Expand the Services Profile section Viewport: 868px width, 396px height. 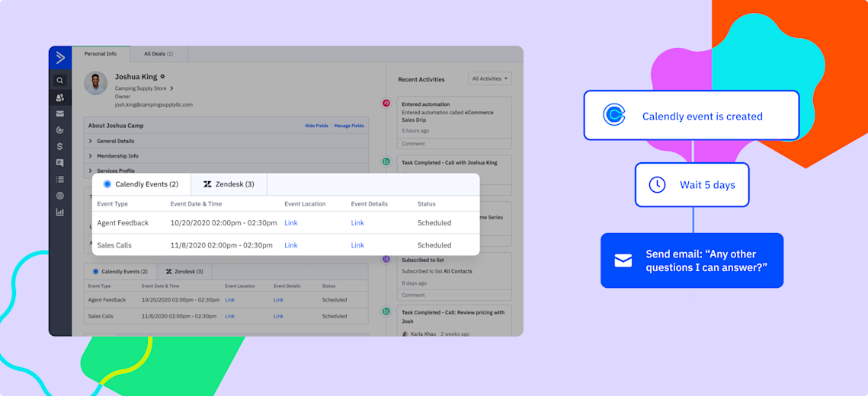[x=226, y=171]
